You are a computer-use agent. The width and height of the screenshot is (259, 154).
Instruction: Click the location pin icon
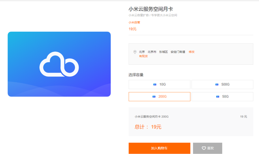(135, 52)
